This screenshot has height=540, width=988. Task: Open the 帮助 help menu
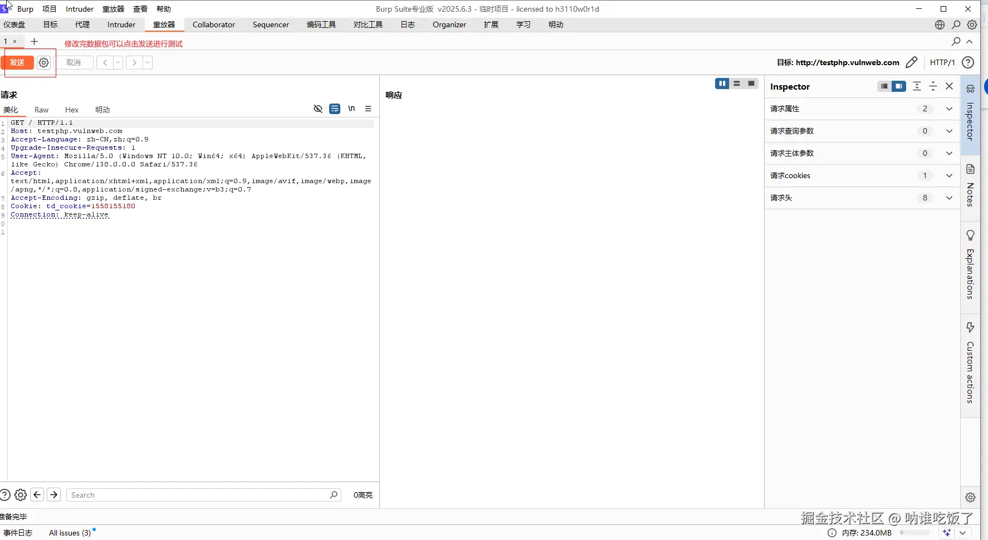pos(164,9)
